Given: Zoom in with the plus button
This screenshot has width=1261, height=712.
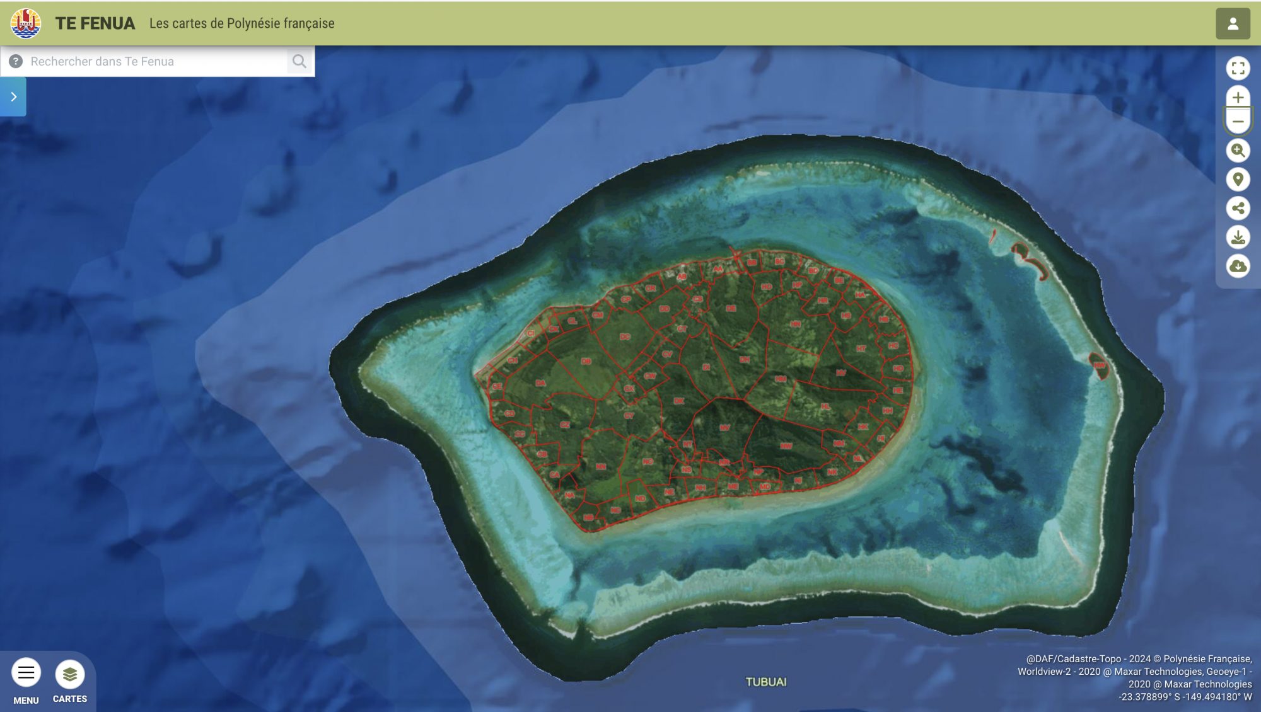Looking at the screenshot, I should 1238,97.
